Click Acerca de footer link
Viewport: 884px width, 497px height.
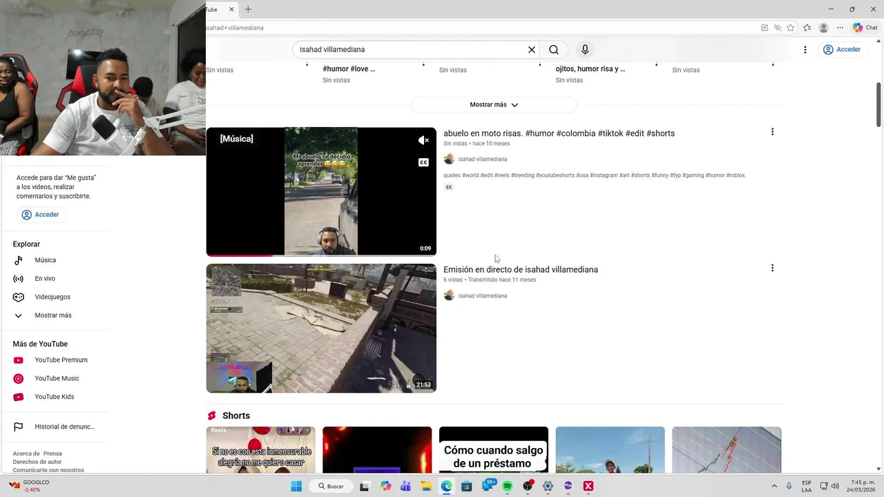point(26,454)
